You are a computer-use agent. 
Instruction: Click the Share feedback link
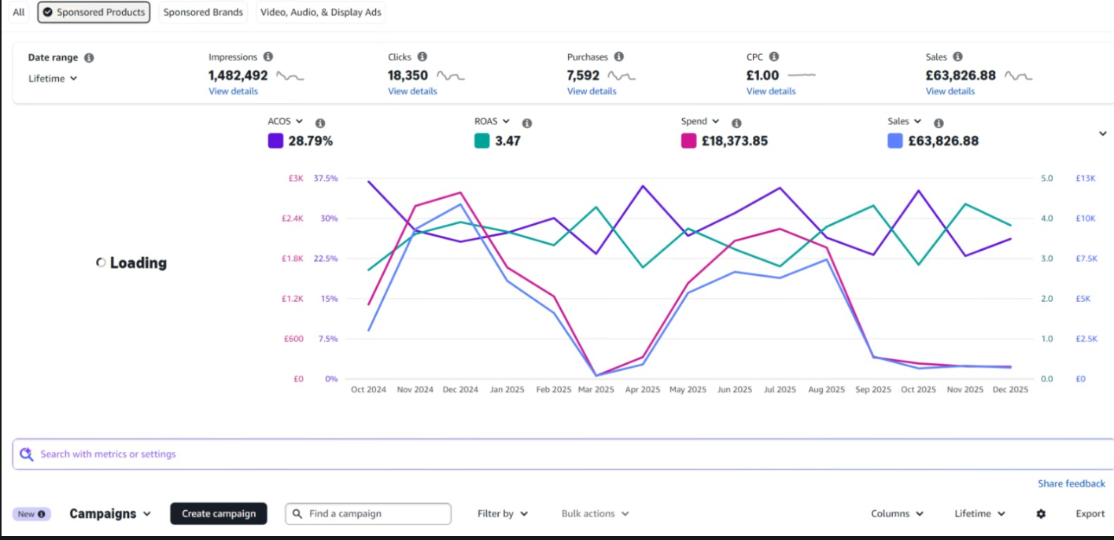(1072, 483)
